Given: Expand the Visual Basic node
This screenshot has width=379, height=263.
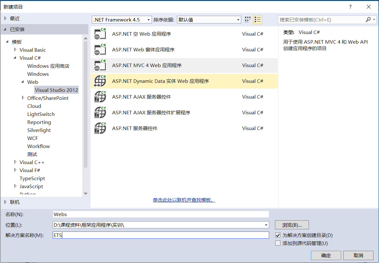Looking at the screenshot, I should [x=15, y=49].
